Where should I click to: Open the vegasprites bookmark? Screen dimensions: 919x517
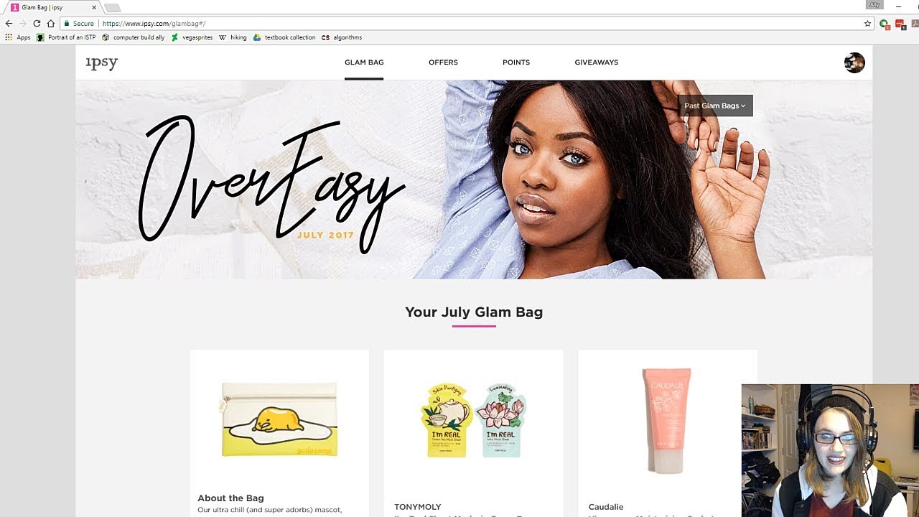click(x=192, y=37)
